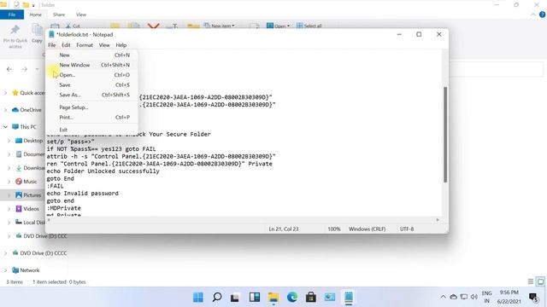Collapse the This PC tree node
The width and height of the screenshot is (547, 307).
6,127
